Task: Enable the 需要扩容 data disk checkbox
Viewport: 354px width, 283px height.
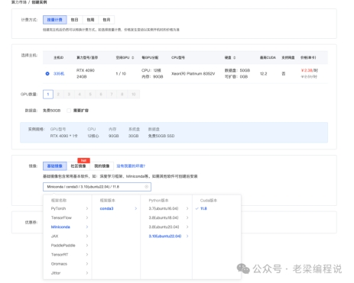Action: (69, 111)
